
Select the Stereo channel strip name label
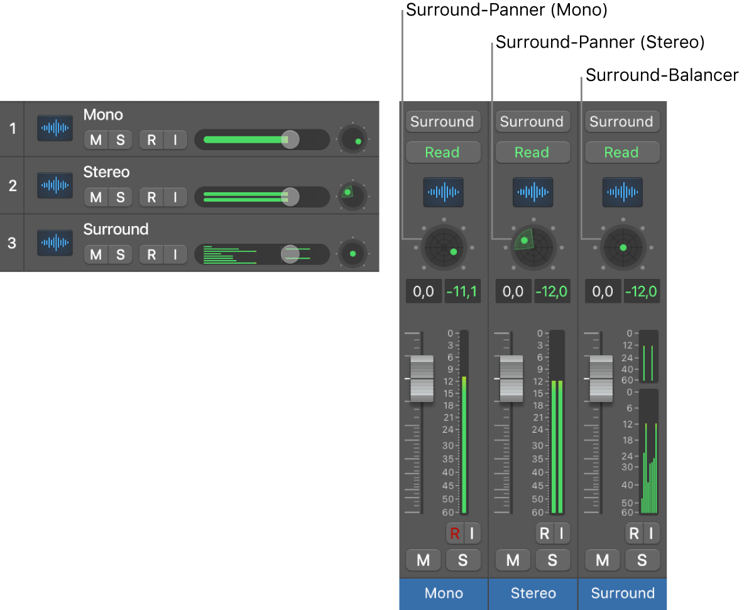point(533,594)
